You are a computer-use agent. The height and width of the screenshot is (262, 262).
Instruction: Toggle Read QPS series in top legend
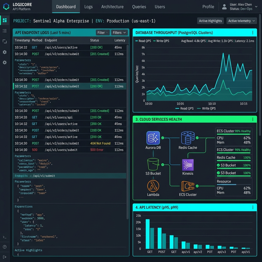(143, 41)
